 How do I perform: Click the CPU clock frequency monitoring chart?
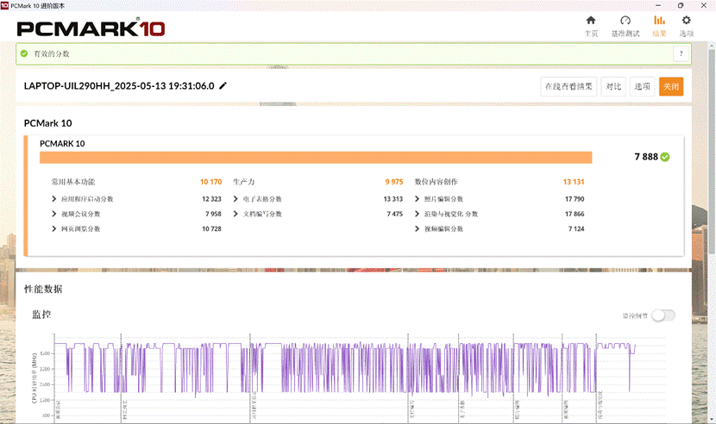[360, 377]
